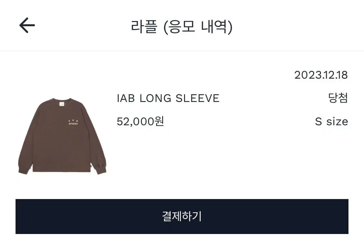Select the S size label
364x245 pixels.
point(332,121)
